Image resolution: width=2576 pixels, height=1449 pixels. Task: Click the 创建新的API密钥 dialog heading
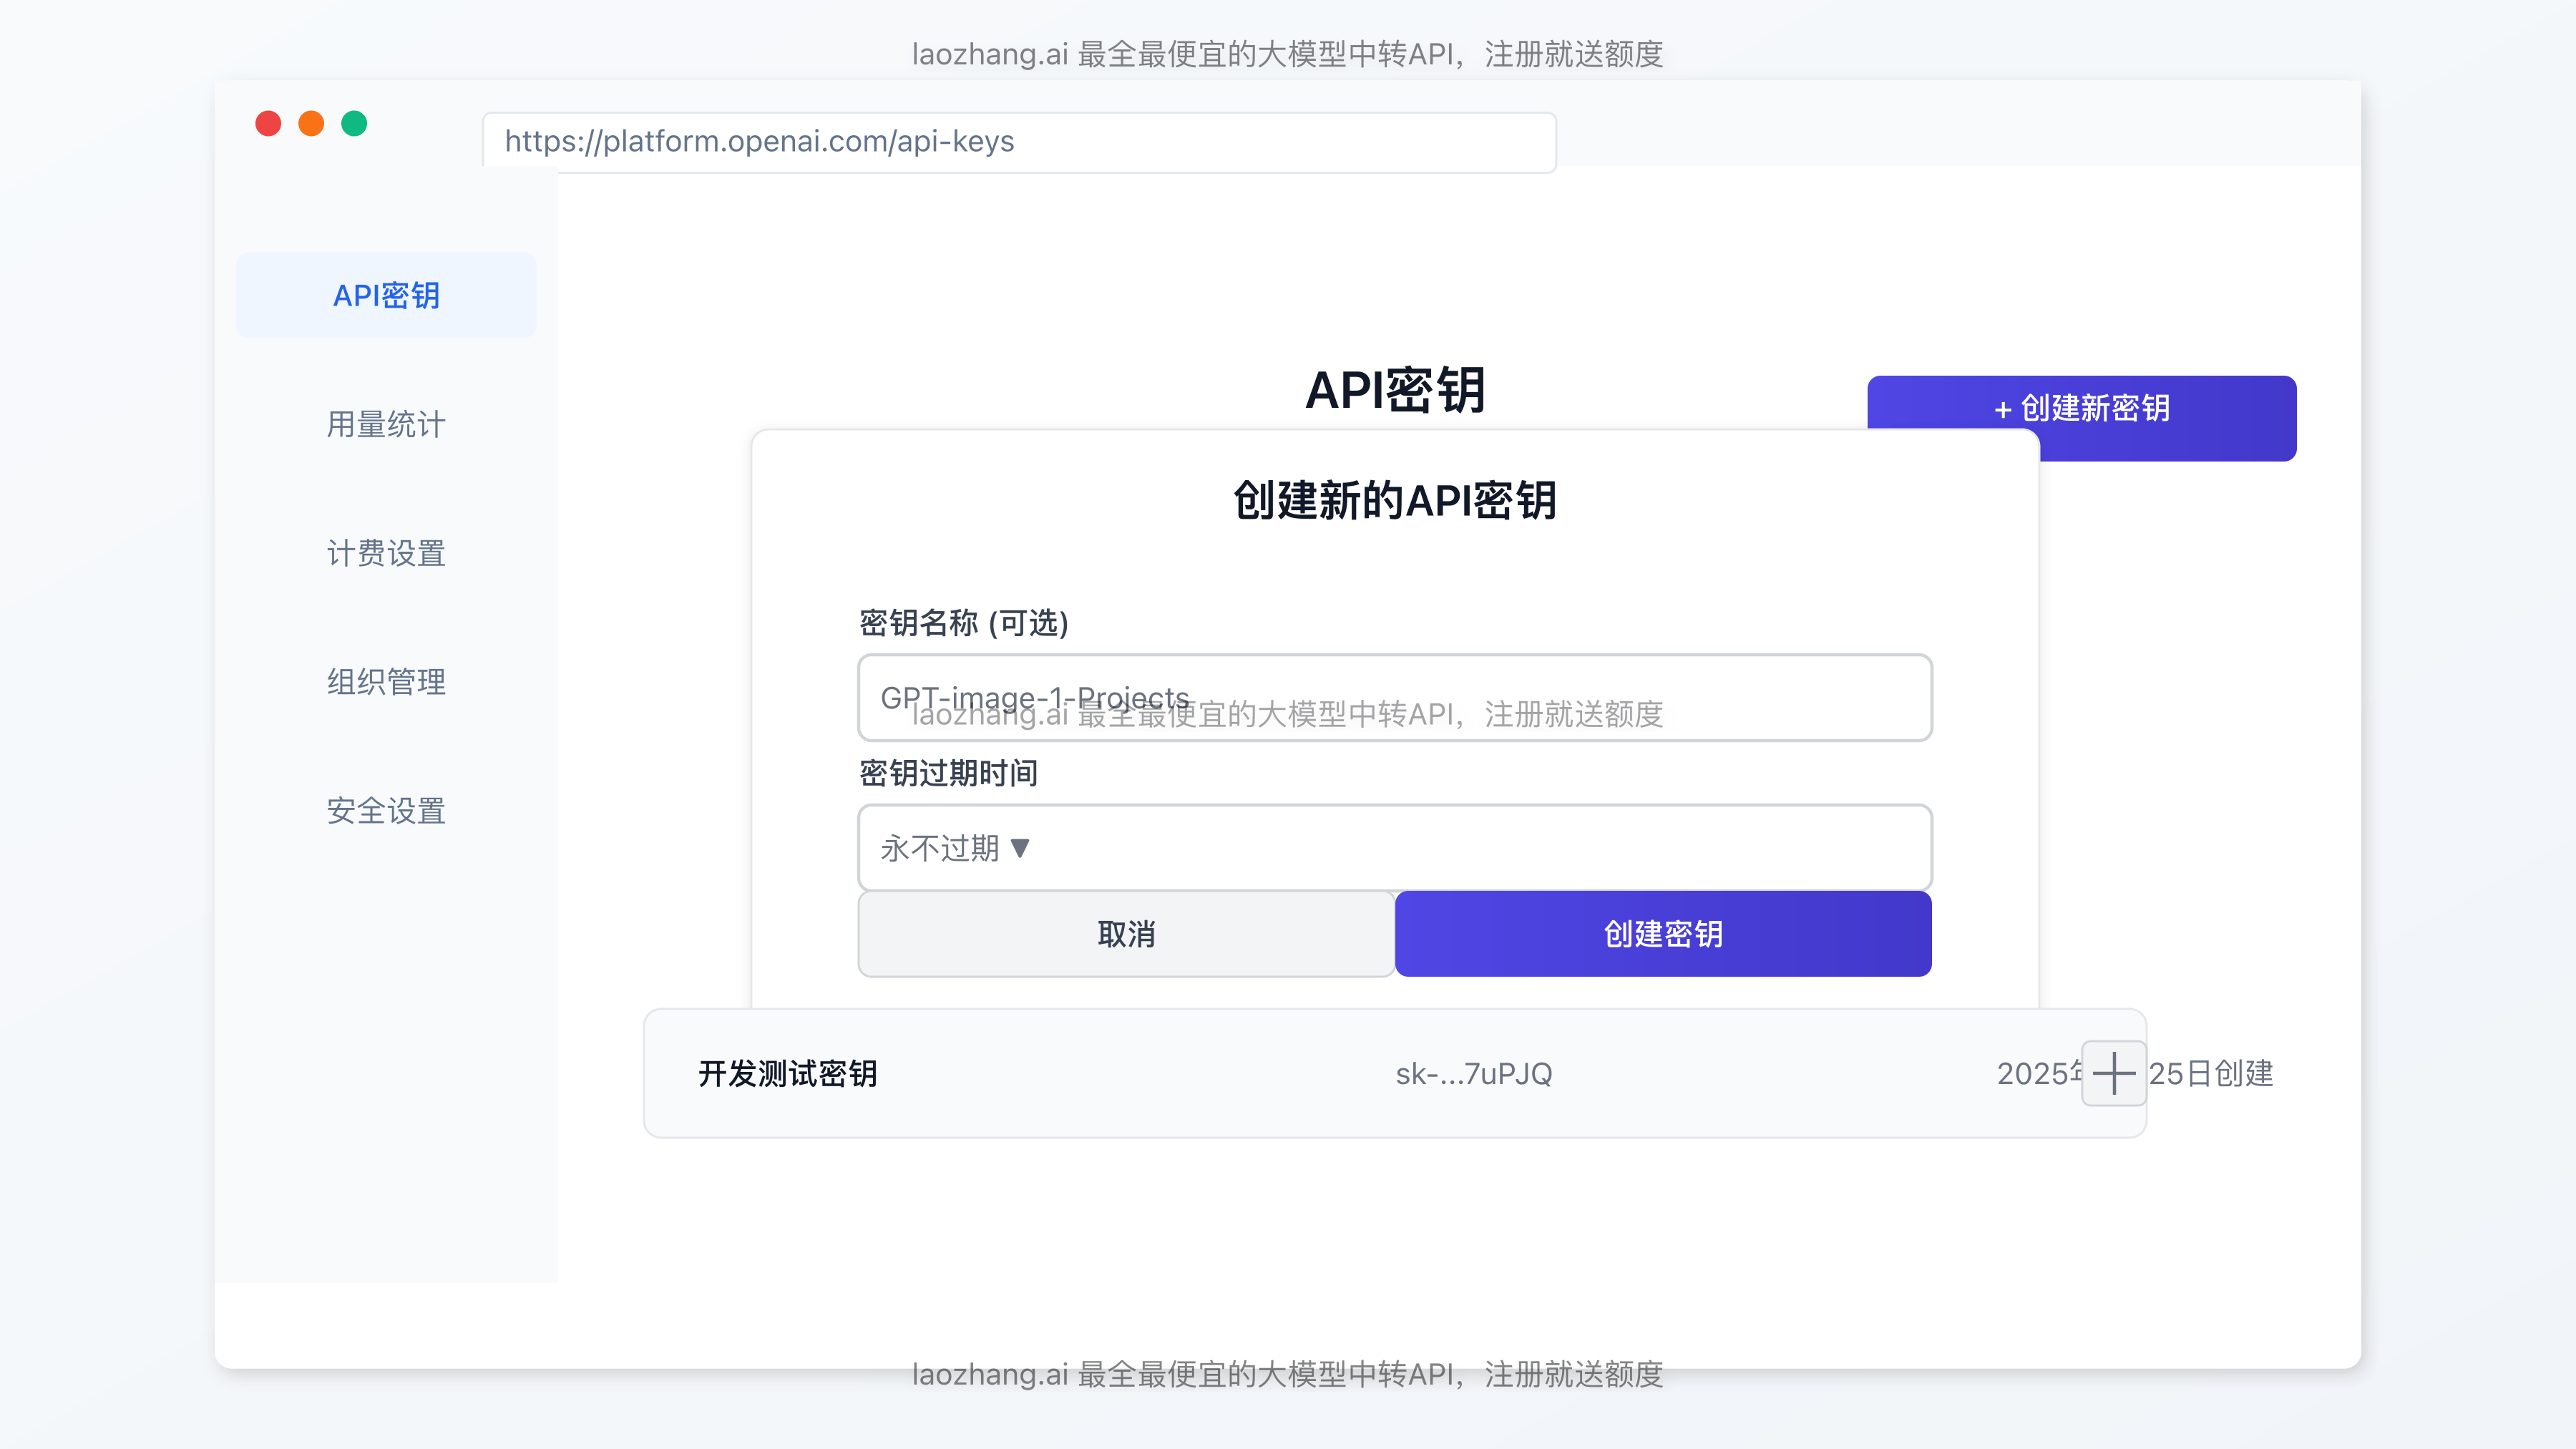coord(1394,500)
